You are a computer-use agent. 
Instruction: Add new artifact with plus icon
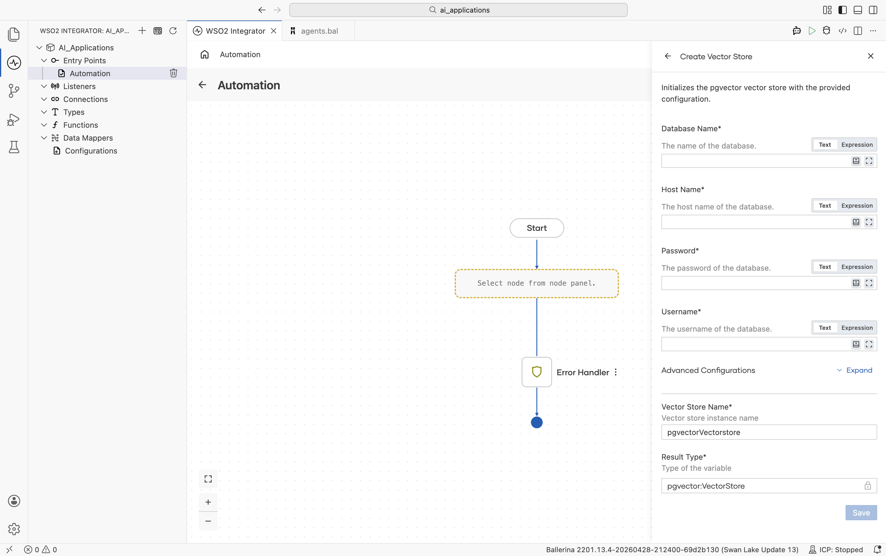pos(142,30)
